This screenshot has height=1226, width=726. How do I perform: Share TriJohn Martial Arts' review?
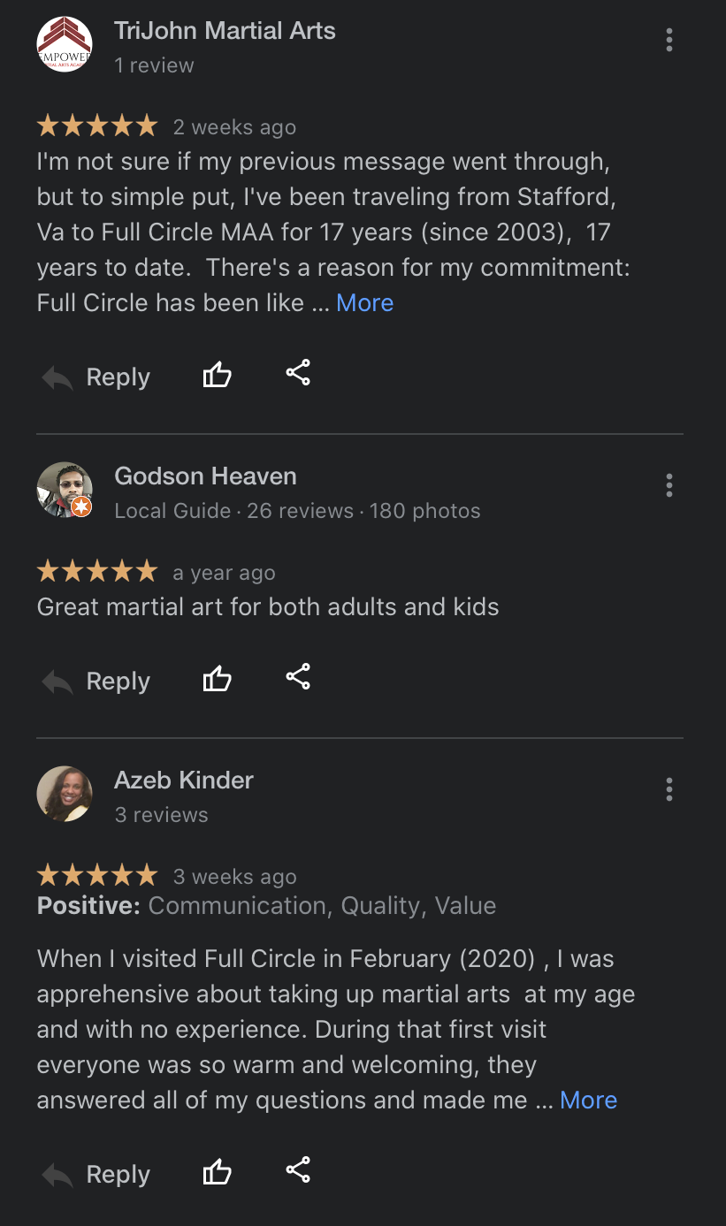pyautogui.click(x=298, y=373)
